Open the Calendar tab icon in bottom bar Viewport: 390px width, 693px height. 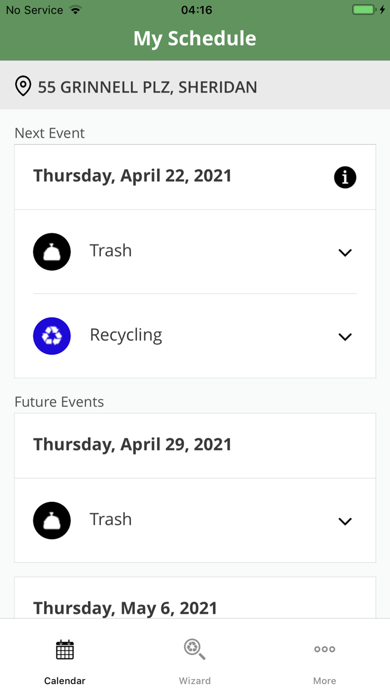(65, 649)
